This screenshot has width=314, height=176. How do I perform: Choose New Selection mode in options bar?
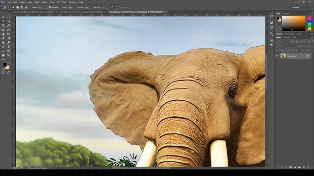13,7
